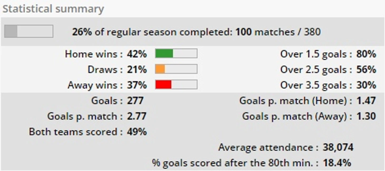Screen dimensions: 385x171
Task: Click the Average attendance 38,074 figure
Action: pyautogui.click(x=338, y=147)
